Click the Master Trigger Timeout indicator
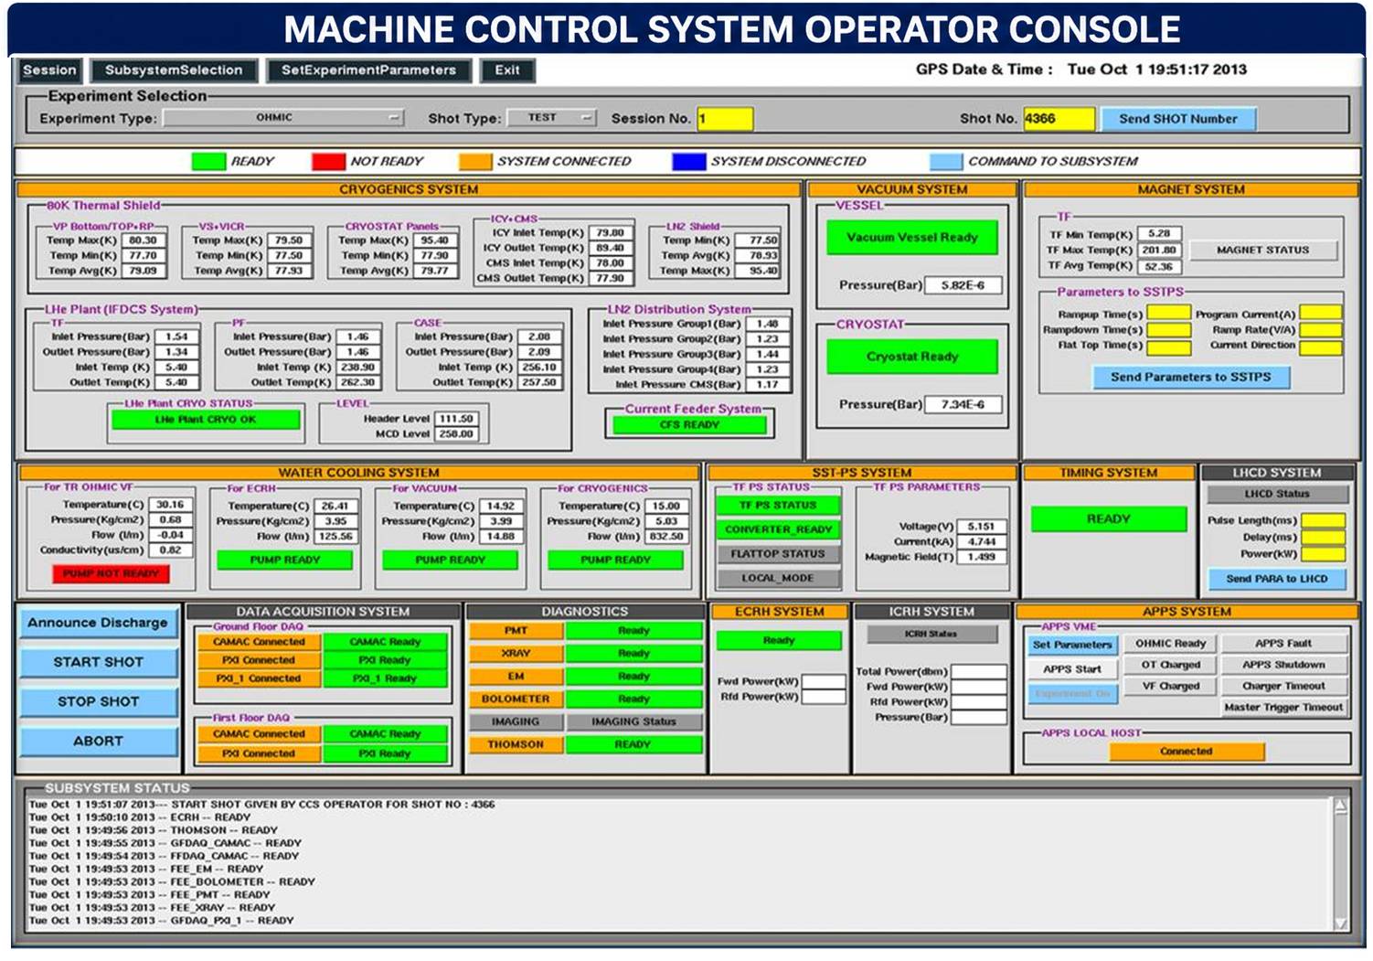Screen dimensions: 1373x961 [1283, 707]
